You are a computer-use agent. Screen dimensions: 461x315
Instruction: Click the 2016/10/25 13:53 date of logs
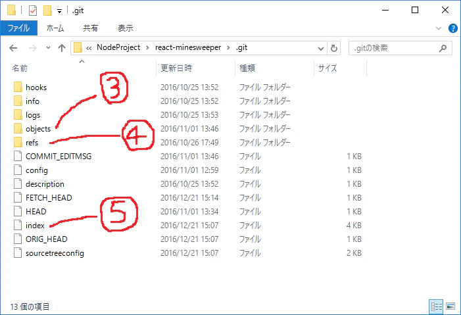[x=189, y=114]
